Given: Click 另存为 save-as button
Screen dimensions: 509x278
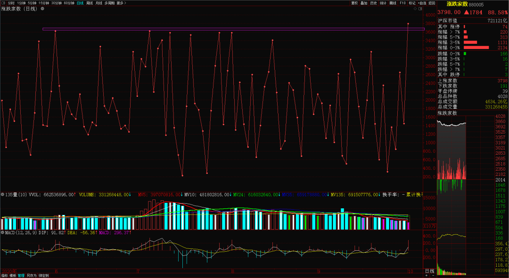Looking at the screenshot, I should pyautogui.click(x=32, y=275).
